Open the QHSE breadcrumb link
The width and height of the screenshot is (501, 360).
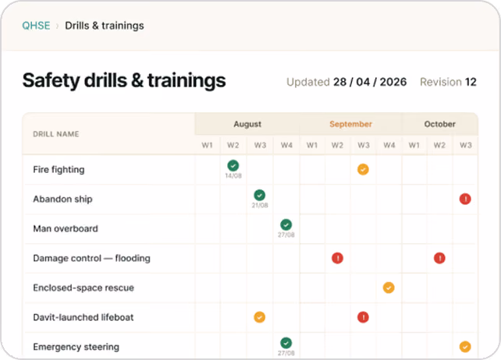[36, 26]
